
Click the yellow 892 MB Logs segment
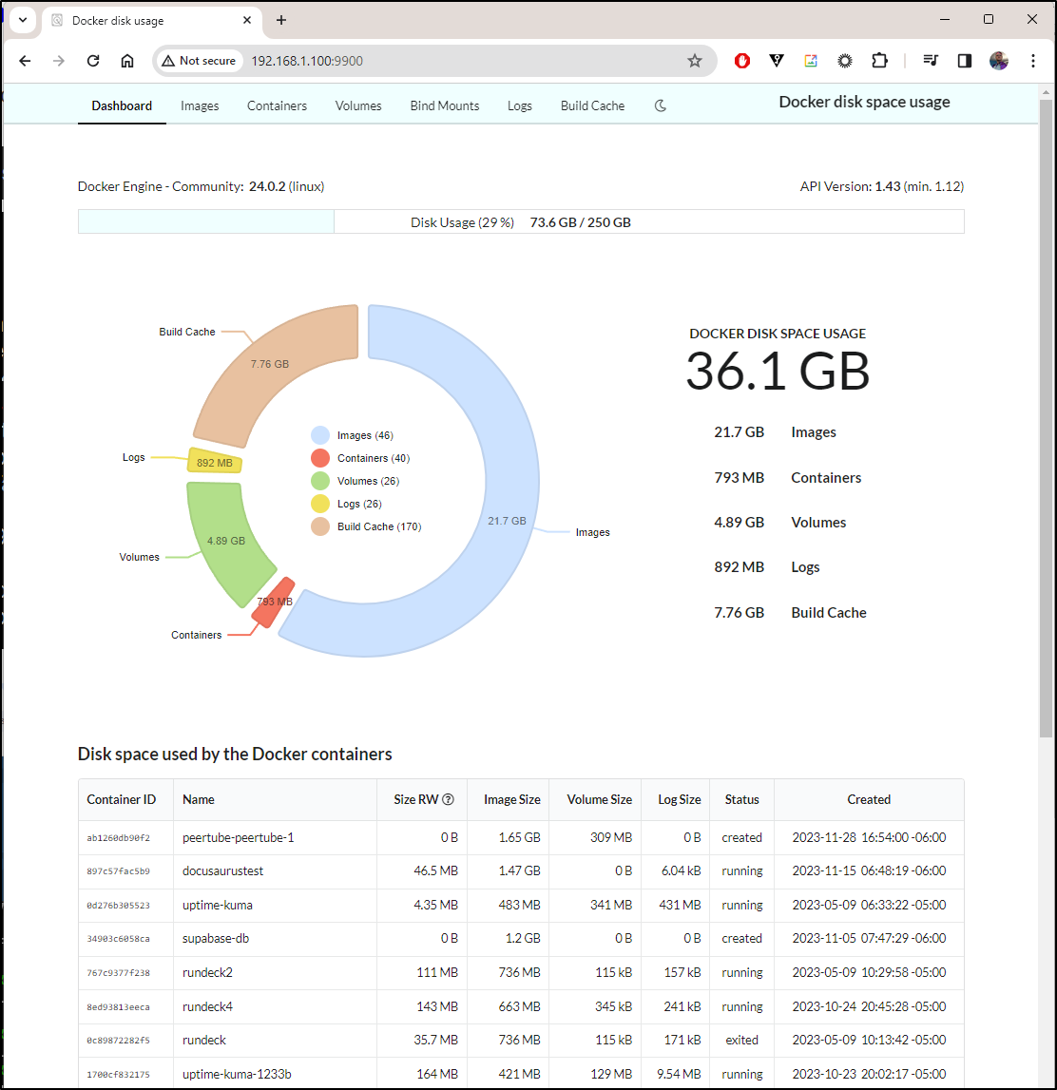pyautogui.click(x=215, y=461)
